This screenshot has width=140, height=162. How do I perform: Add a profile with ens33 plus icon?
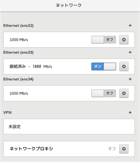[130, 52]
